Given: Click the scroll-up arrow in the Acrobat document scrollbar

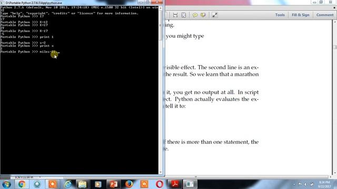Looking at the screenshot, I should [335, 22].
